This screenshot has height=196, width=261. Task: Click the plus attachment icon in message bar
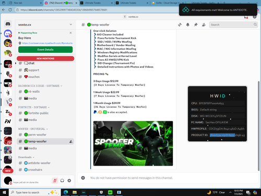click(83, 178)
